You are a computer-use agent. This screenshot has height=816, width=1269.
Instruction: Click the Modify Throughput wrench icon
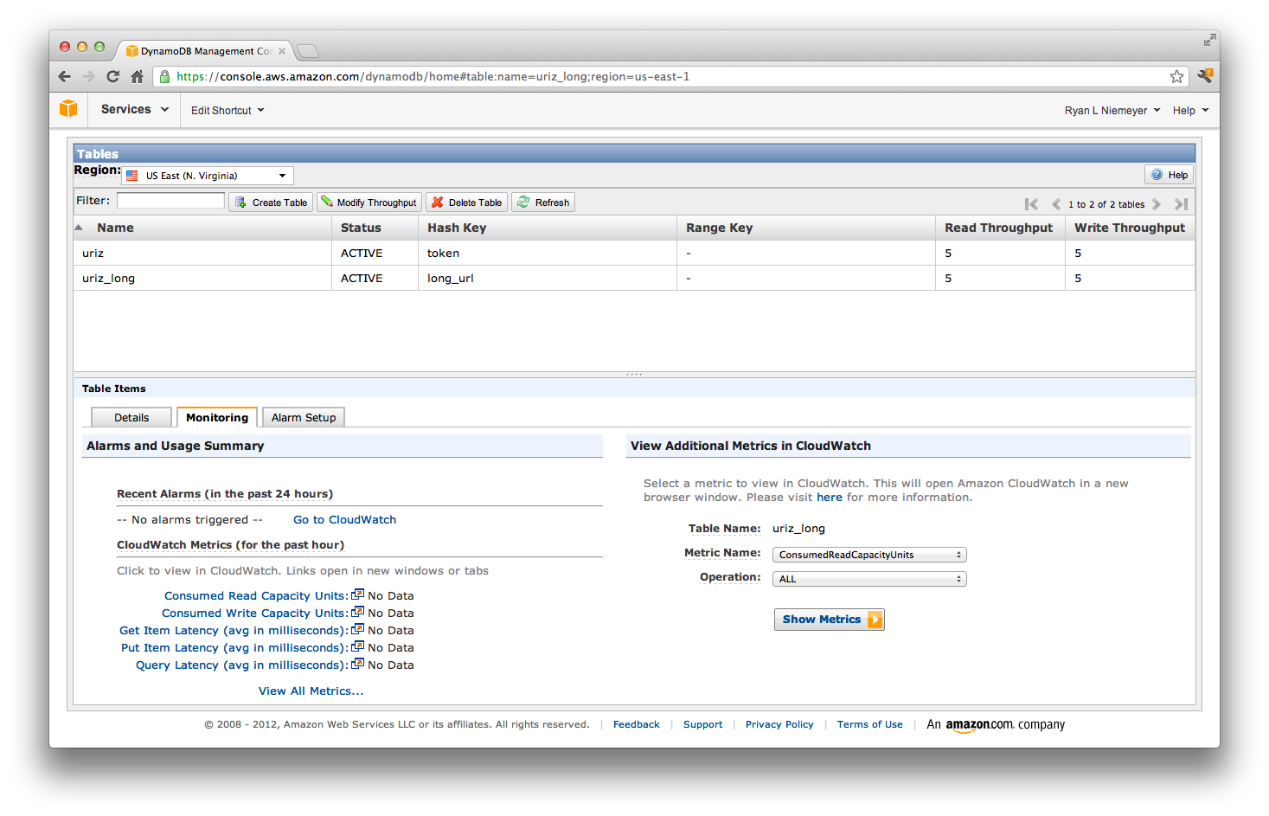tap(329, 202)
